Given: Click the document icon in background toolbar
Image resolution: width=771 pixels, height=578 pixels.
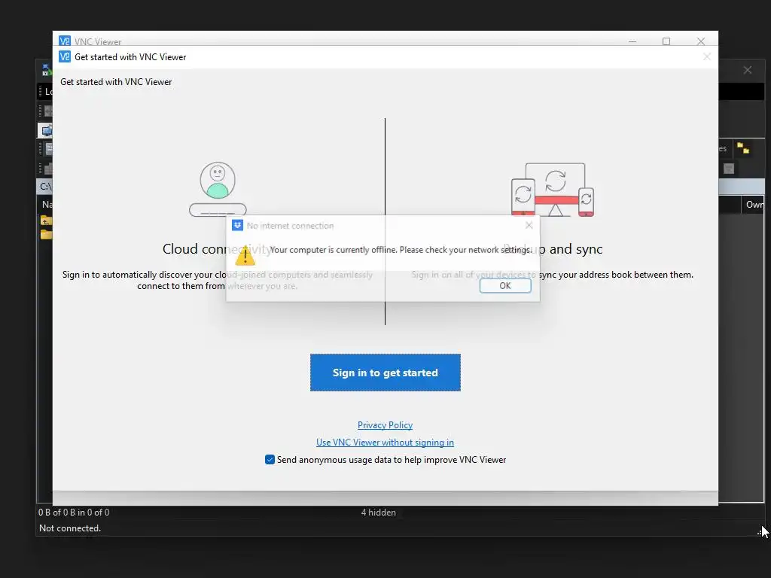Looking at the screenshot, I should pos(48,148).
